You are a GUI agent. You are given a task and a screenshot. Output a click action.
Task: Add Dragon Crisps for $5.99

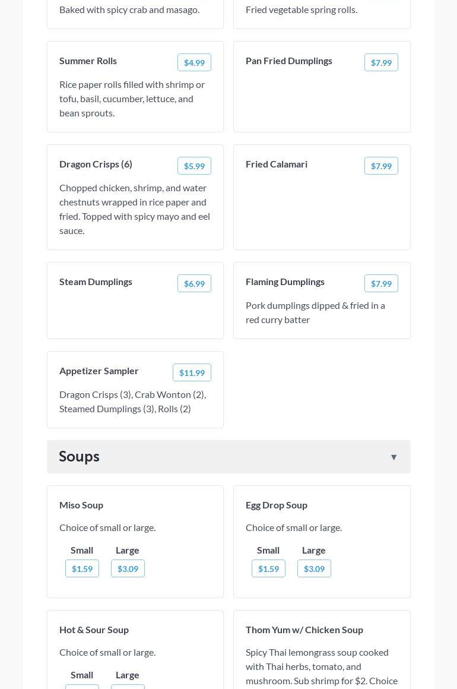(x=194, y=166)
